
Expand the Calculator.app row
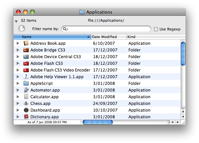click(x=18, y=97)
